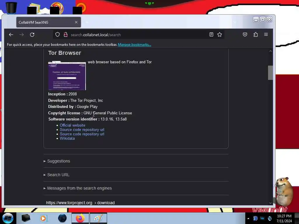Close the CollabVM SearXNG tab
Screen dimensions: 299x224
pos(76,22)
